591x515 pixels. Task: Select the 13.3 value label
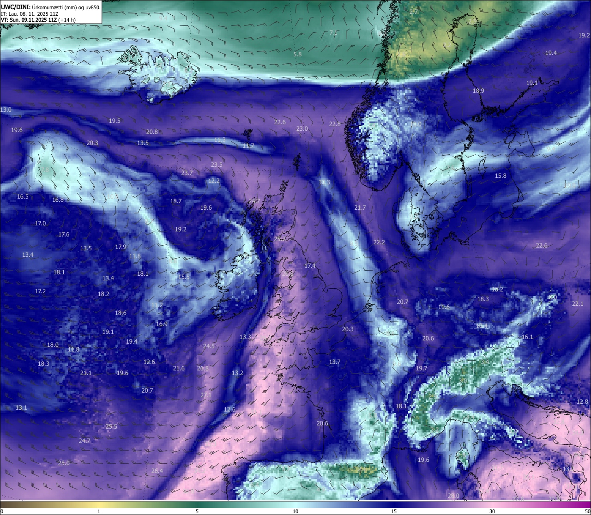pos(245,337)
